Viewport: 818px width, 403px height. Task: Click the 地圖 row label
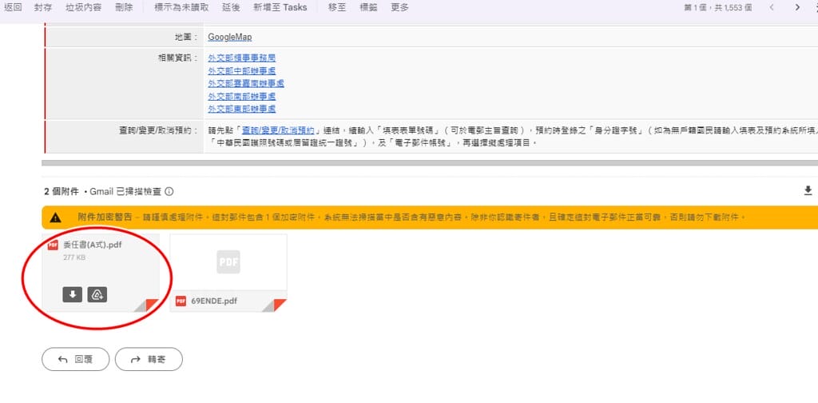tap(187, 37)
